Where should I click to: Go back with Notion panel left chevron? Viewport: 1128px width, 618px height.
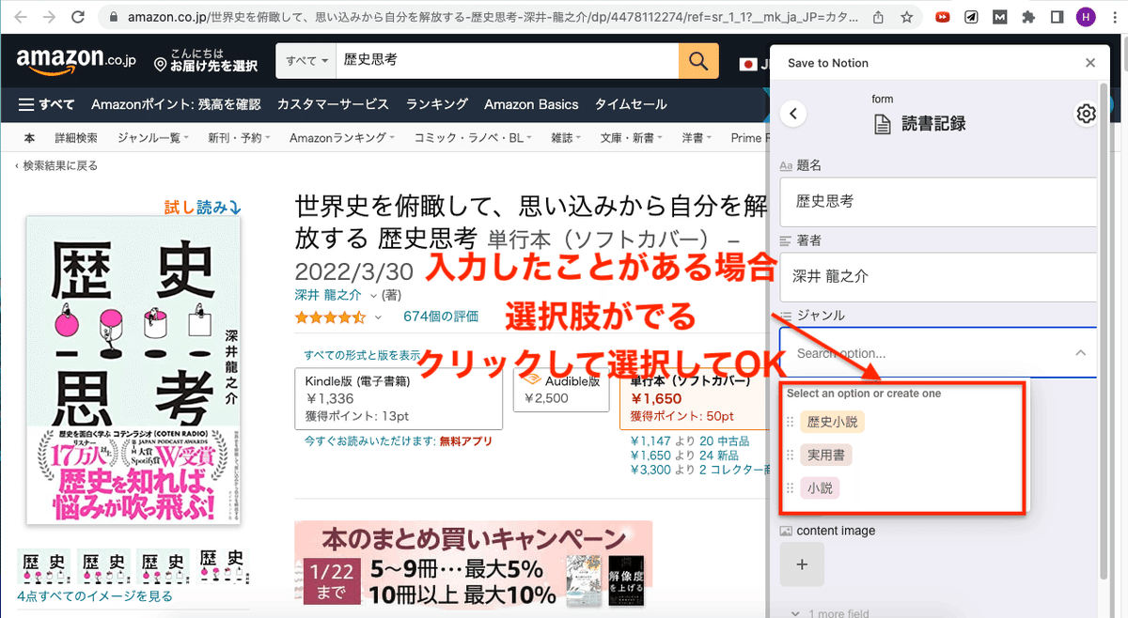[x=794, y=114]
